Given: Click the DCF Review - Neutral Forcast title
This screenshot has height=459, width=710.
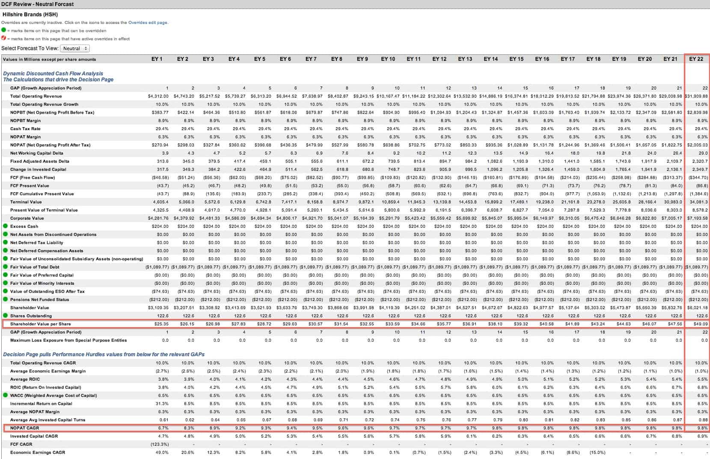Looking at the screenshot, I should (x=38, y=4).
